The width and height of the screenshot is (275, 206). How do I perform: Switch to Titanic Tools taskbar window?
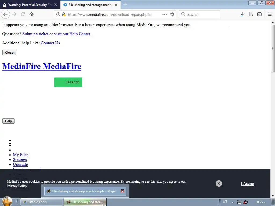[x=42, y=202]
